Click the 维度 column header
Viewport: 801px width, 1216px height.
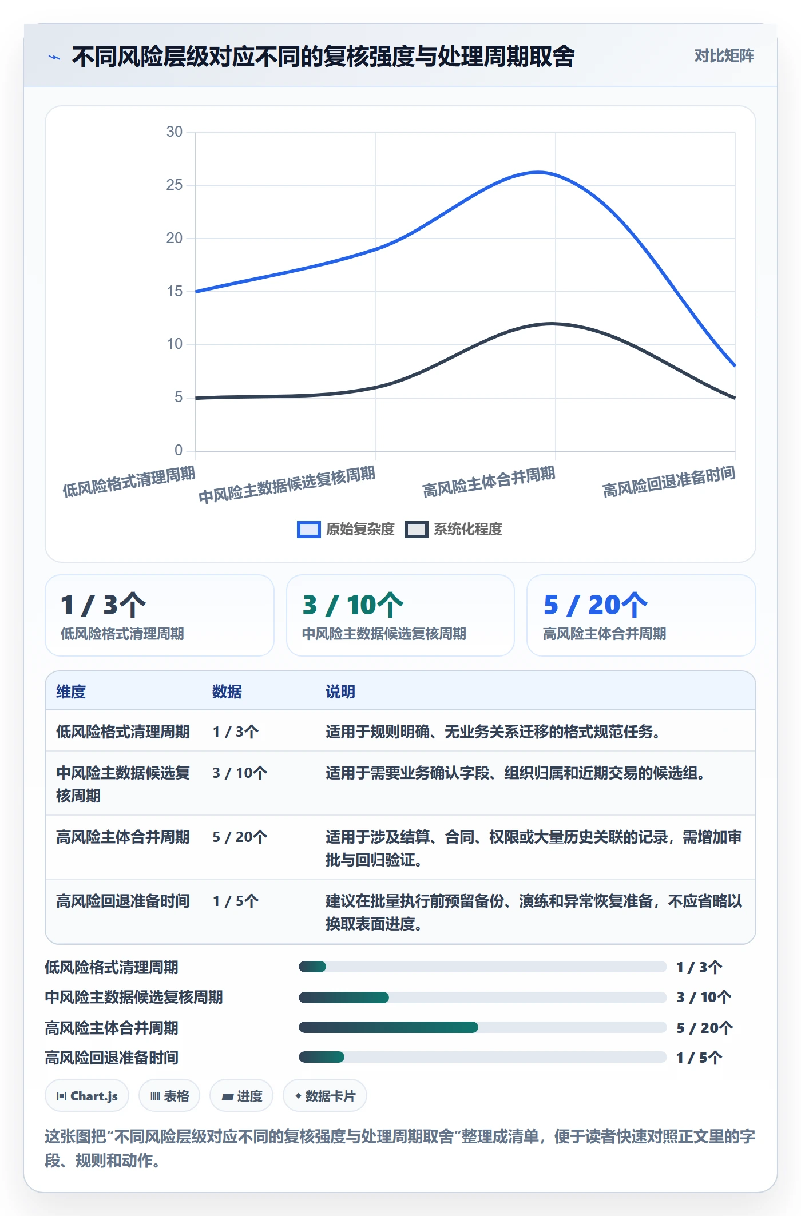71,692
